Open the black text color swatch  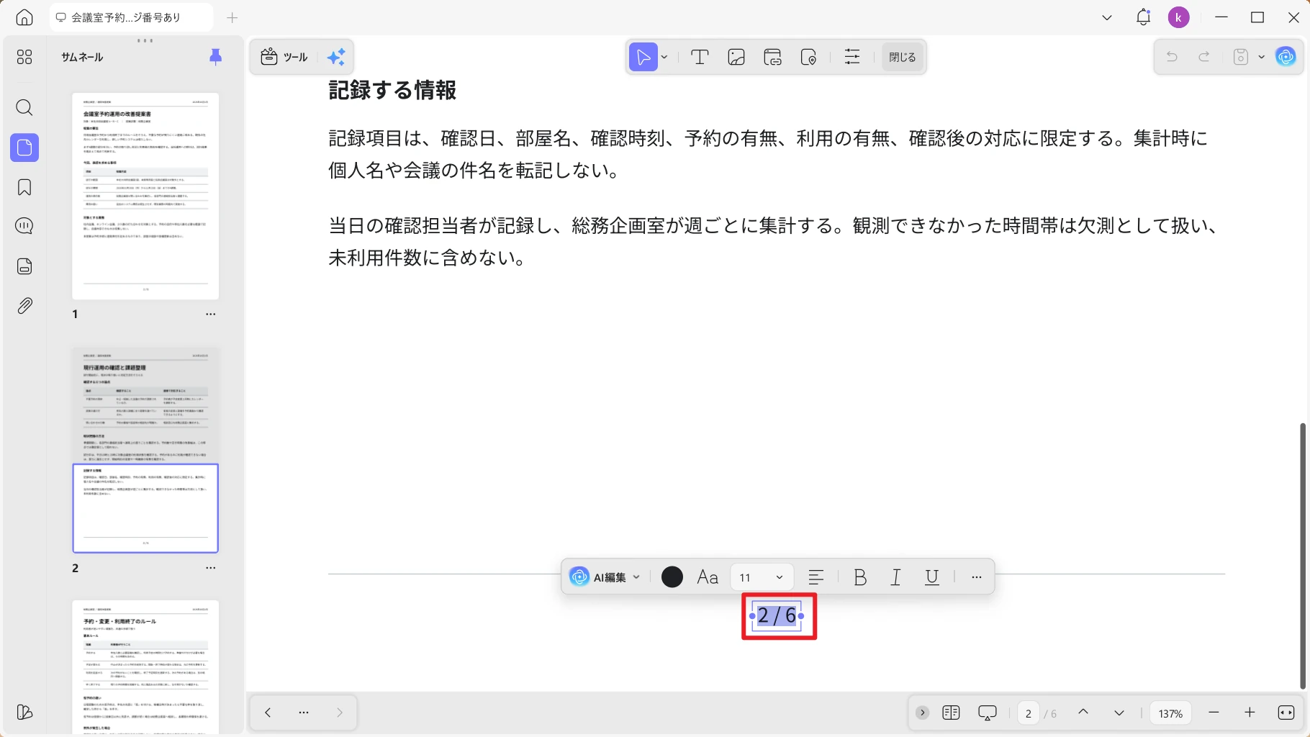672,577
